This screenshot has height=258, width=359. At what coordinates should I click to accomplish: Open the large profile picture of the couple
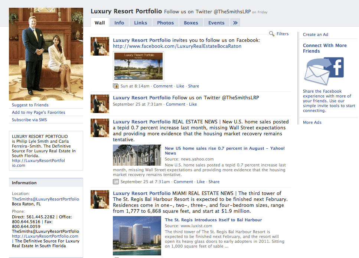46,54
